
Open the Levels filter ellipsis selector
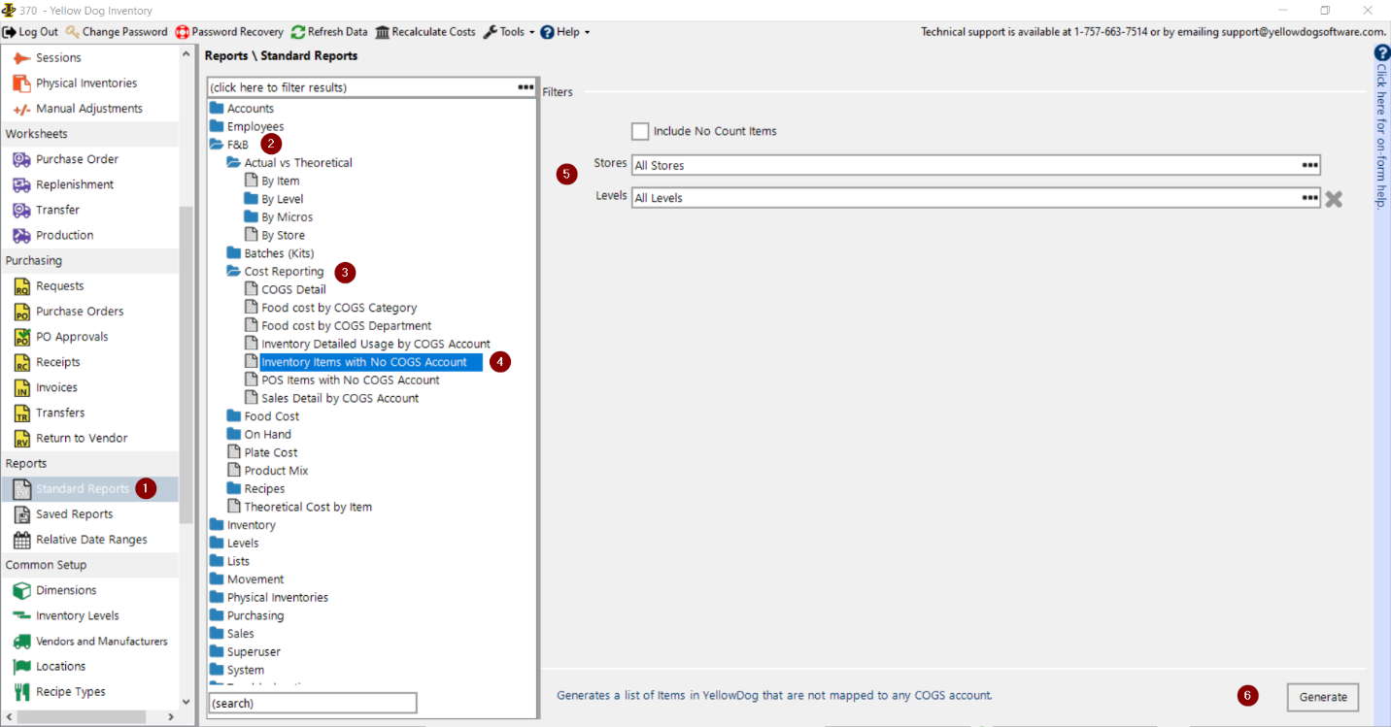click(x=1309, y=197)
